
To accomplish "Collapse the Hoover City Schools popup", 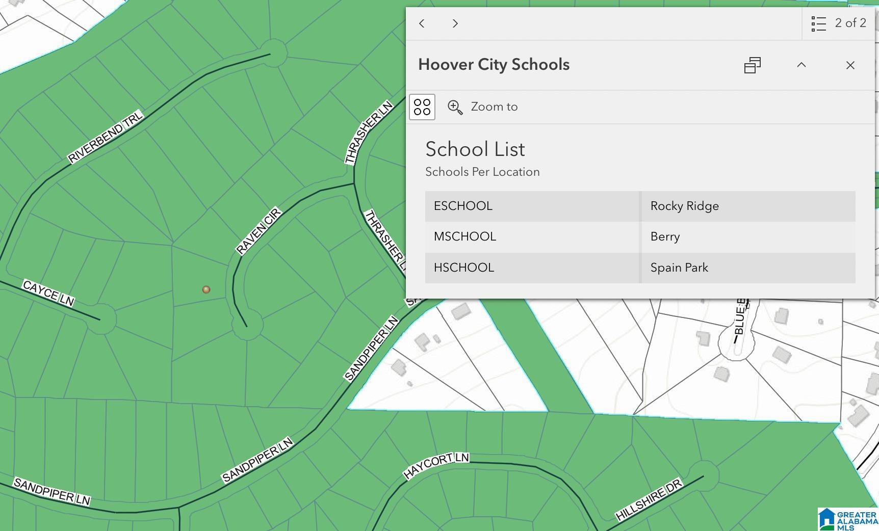I will coord(802,65).
